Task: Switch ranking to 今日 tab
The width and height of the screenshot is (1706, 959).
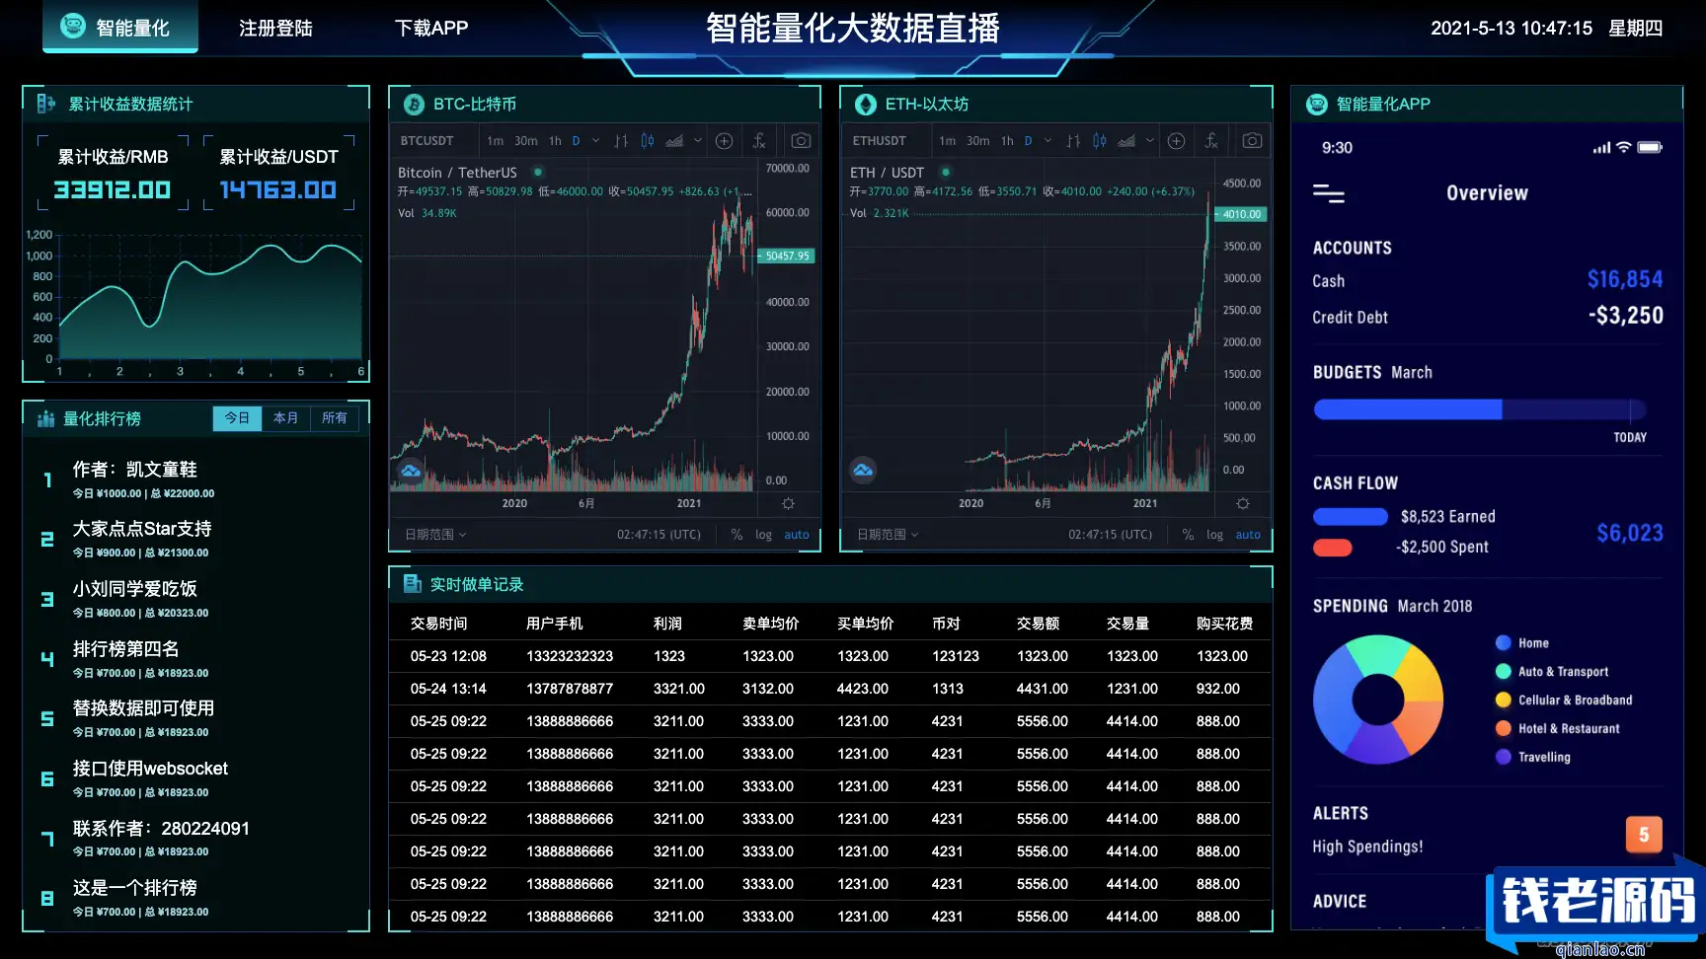Action: pos(237,418)
